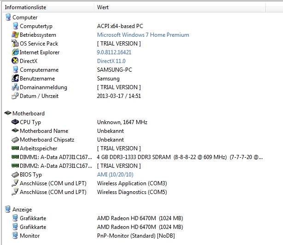The image size is (283, 245).
Task: Click the Arbeitsspeicher memory icon
Action: (x=15, y=148)
